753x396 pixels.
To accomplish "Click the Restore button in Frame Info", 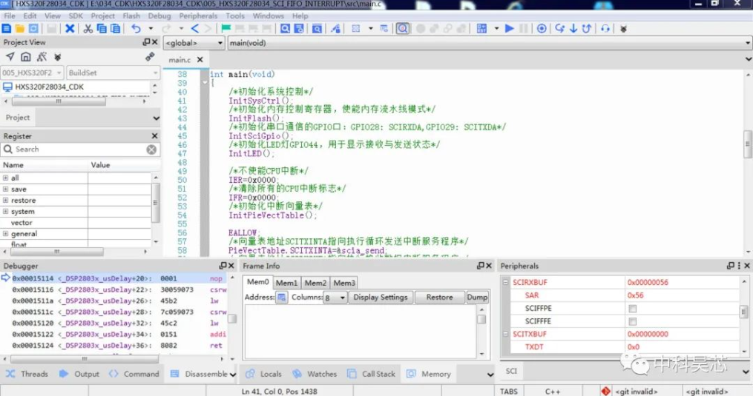I will (439, 298).
